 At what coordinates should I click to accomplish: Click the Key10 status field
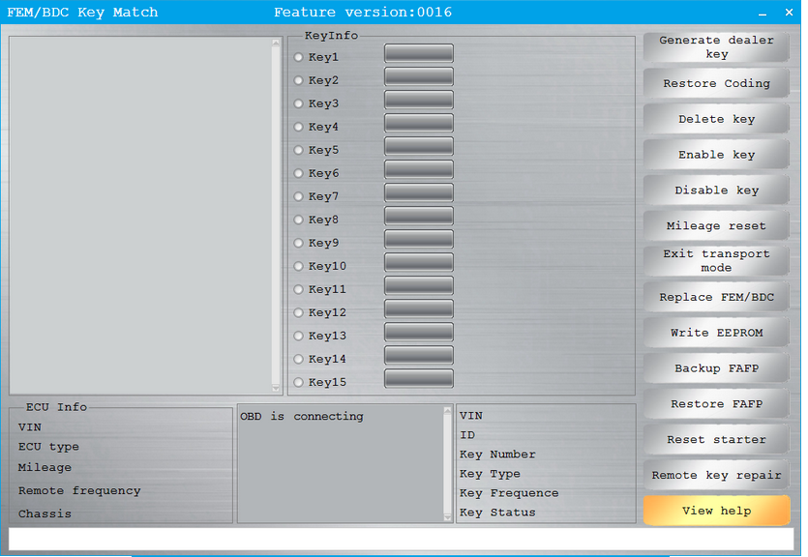[x=419, y=262]
